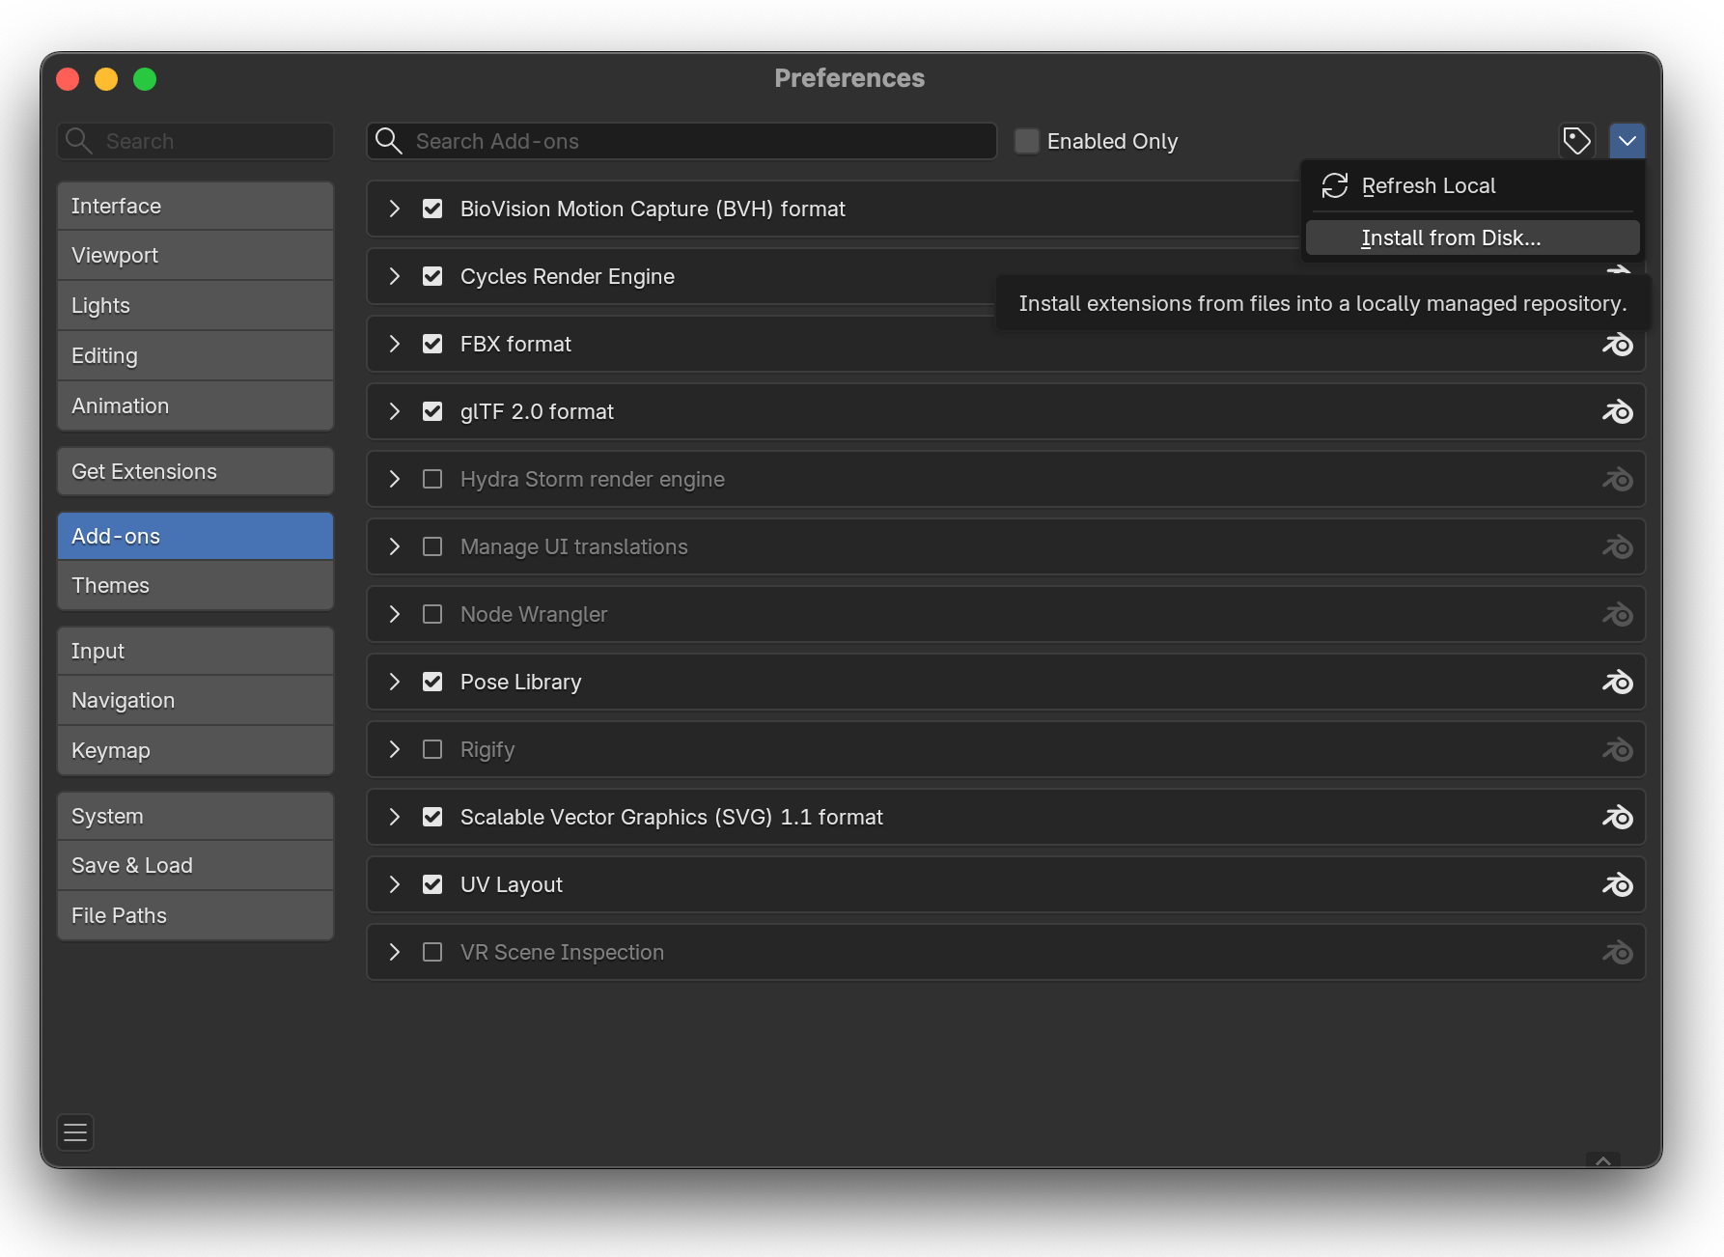
Task: Disable BioVision Motion Capture (BVH) add-on
Action: [432, 209]
